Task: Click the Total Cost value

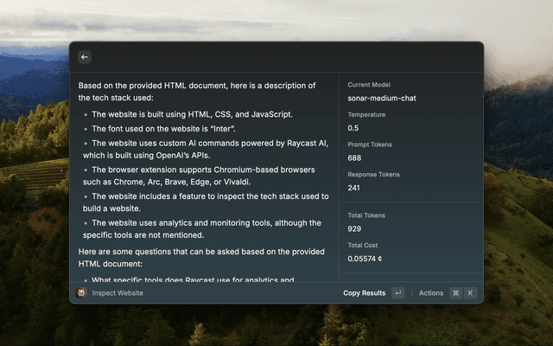Action: click(x=365, y=259)
